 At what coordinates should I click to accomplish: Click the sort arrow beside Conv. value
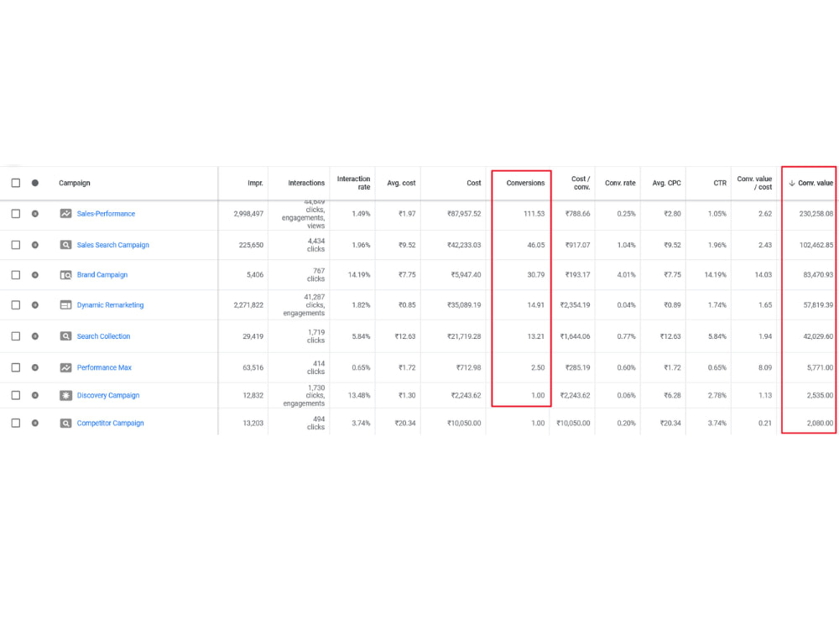click(x=792, y=183)
